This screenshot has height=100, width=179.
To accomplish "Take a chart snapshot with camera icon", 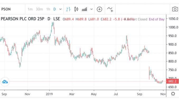I will 175,9.
